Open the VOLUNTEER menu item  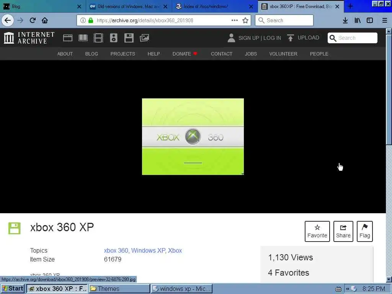(283, 54)
